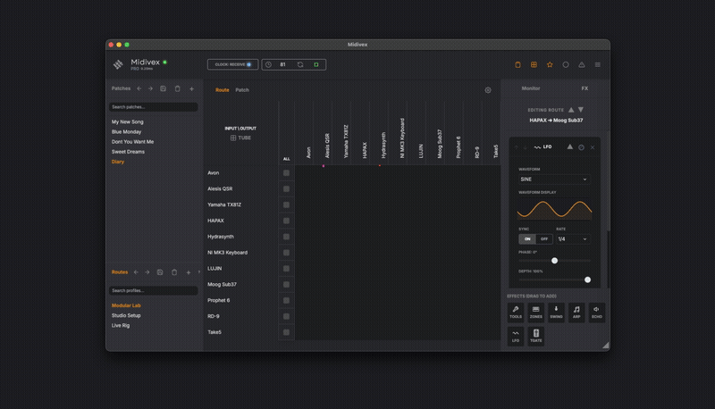
Task: Select the Arp effect tile
Action: coord(576,313)
